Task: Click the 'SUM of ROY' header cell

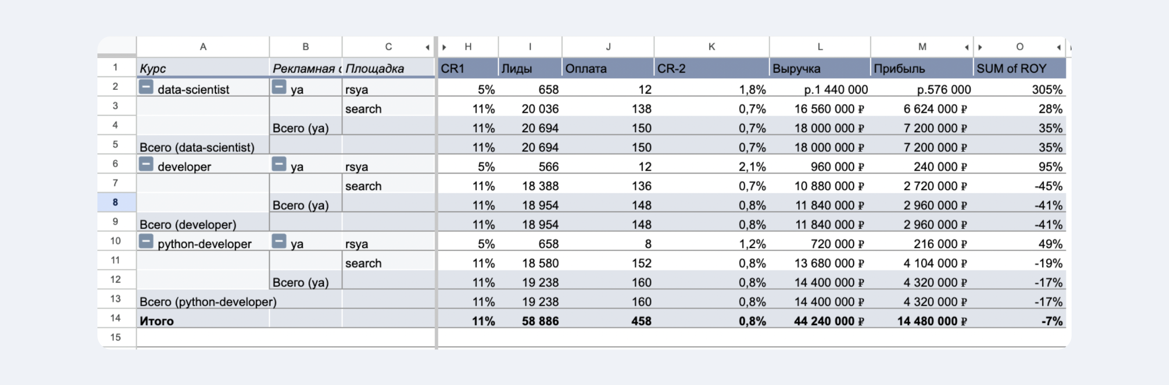Action: pyautogui.click(x=1019, y=69)
